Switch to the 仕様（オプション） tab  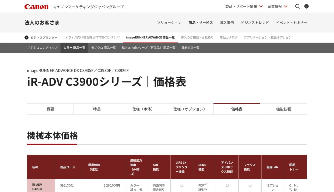pos(190,109)
